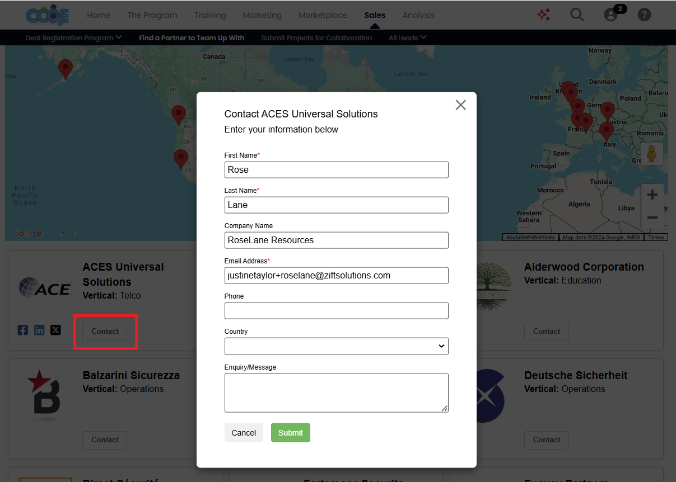Open ACES Universal Solutions X icon
676x482 pixels.
(55, 330)
